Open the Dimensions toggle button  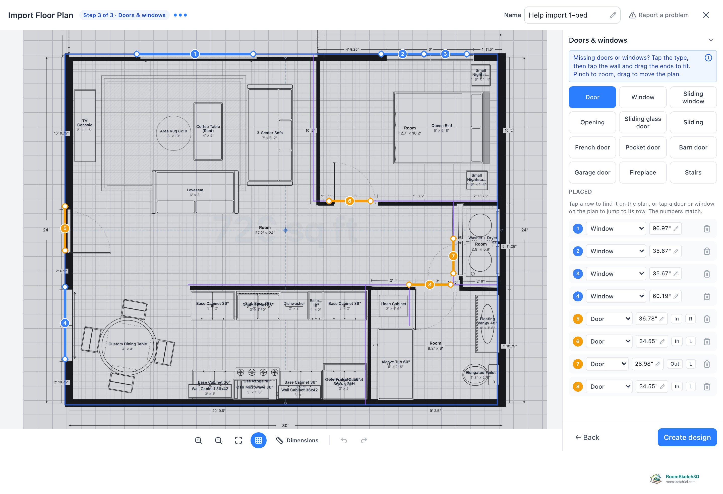297,440
